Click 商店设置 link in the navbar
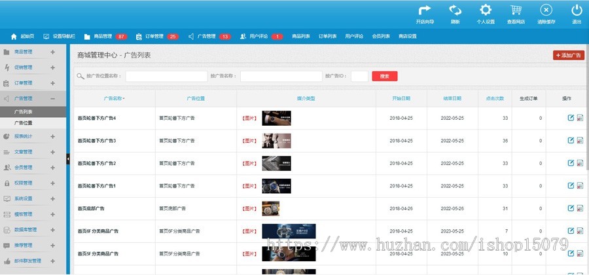 point(408,37)
